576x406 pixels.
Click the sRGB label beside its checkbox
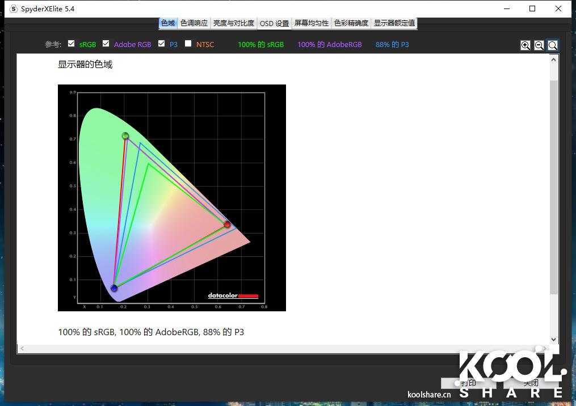point(87,44)
